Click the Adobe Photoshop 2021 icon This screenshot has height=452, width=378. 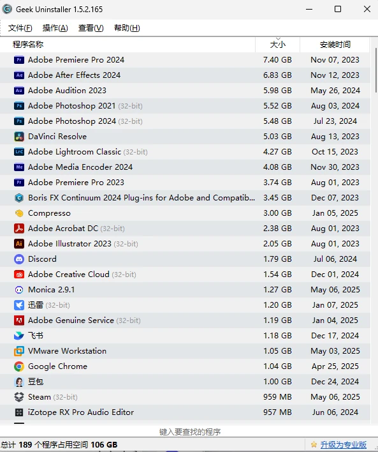point(19,106)
